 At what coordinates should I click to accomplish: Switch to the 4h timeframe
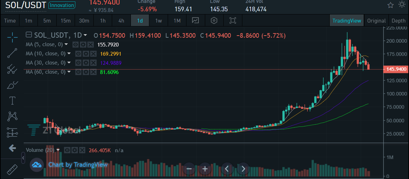pos(121,20)
